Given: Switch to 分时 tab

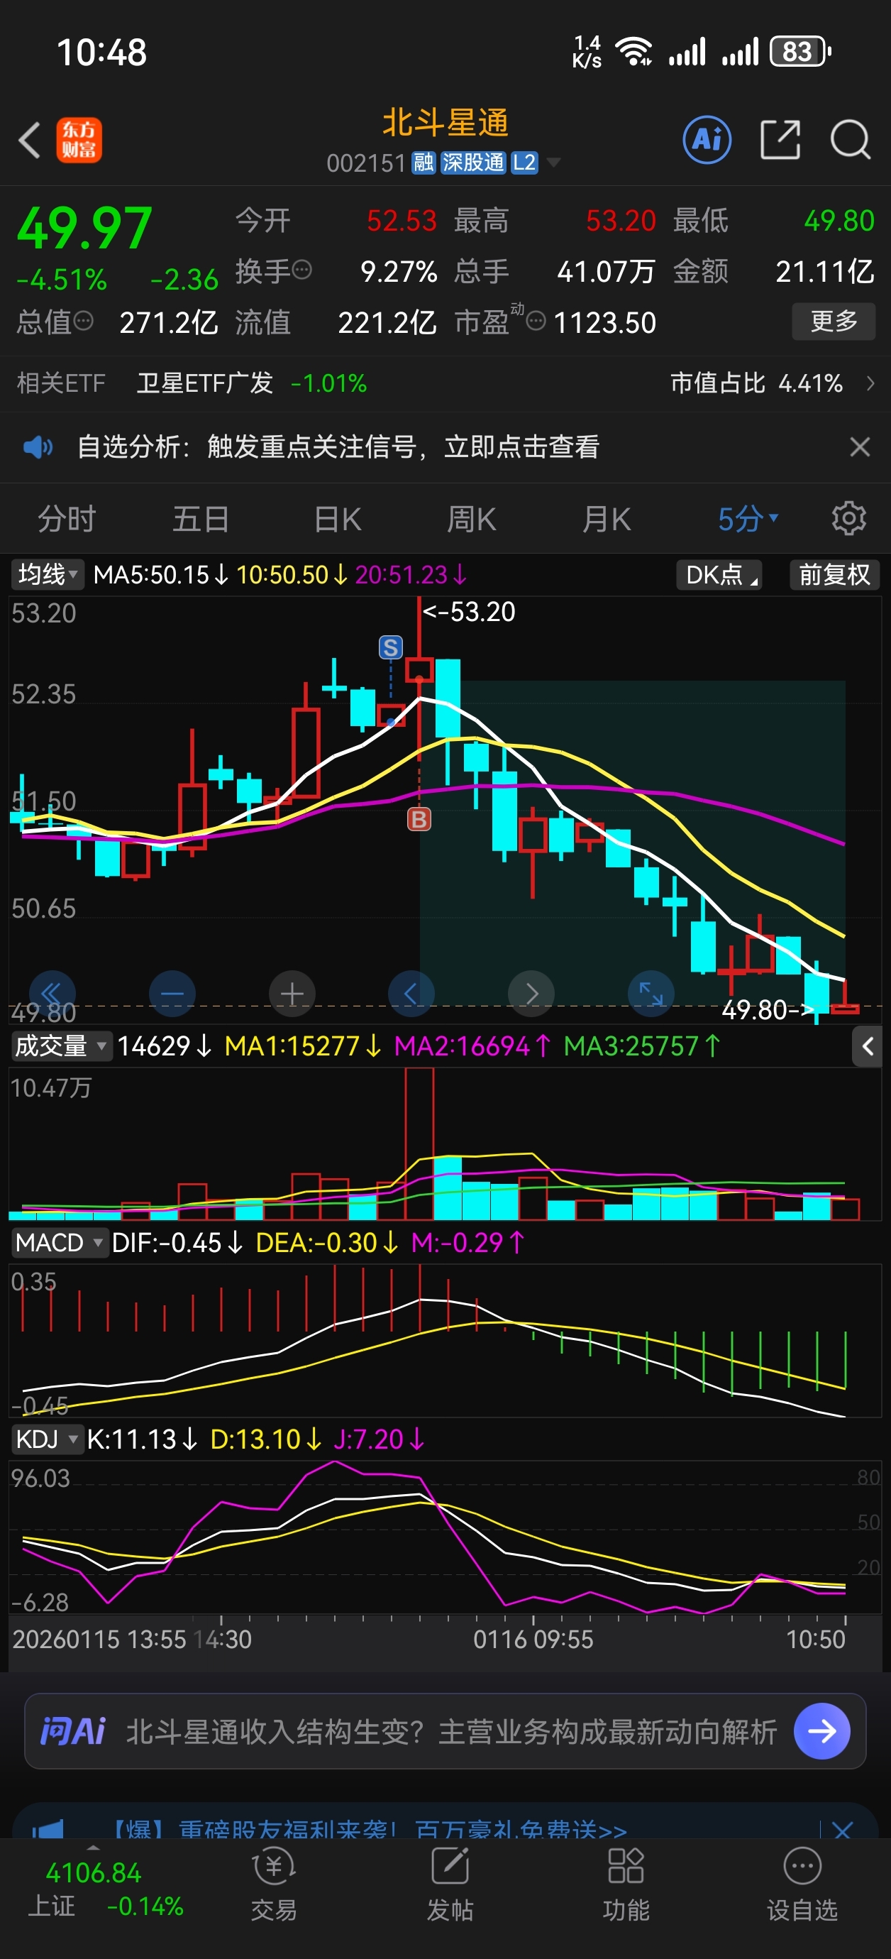Looking at the screenshot, I should (x=67, y=520).
